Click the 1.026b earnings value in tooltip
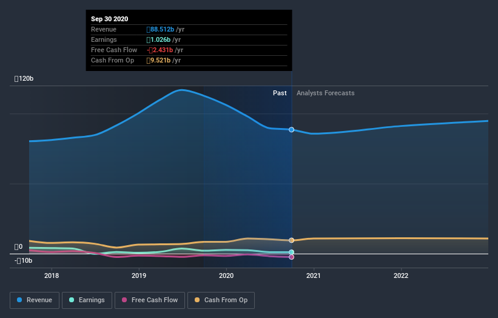The height and width of the screenshot is (318, 498). point(158,39)
